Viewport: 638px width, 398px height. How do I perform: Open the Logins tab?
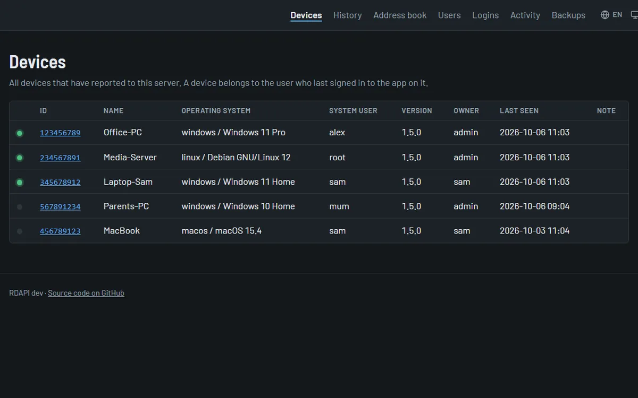click(485, 15)
